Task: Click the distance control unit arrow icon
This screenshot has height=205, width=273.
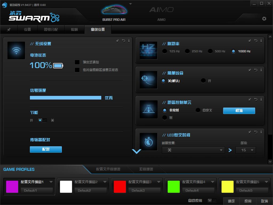Action: (x=148, y=109)
